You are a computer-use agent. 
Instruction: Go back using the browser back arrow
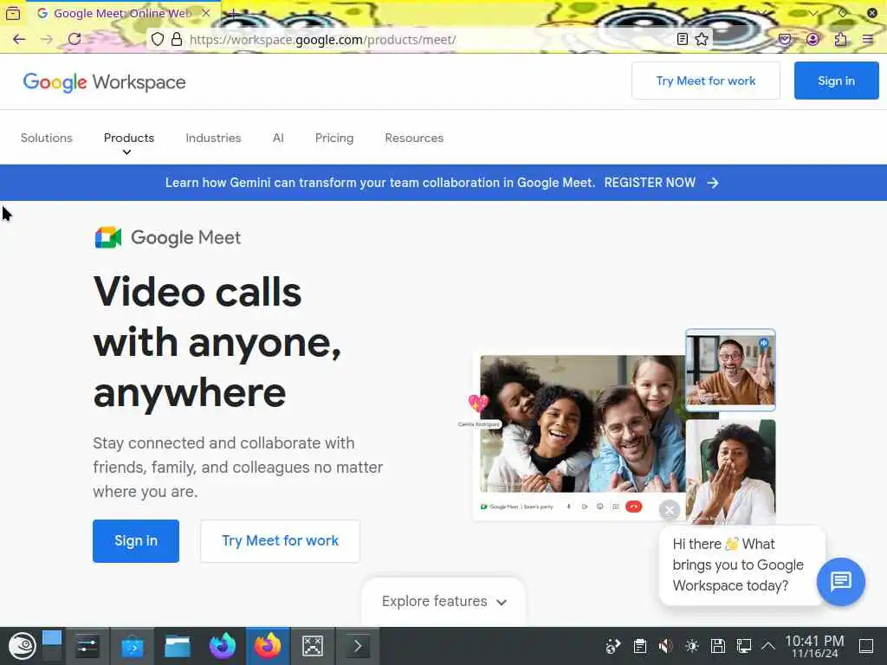coord(19,39)
